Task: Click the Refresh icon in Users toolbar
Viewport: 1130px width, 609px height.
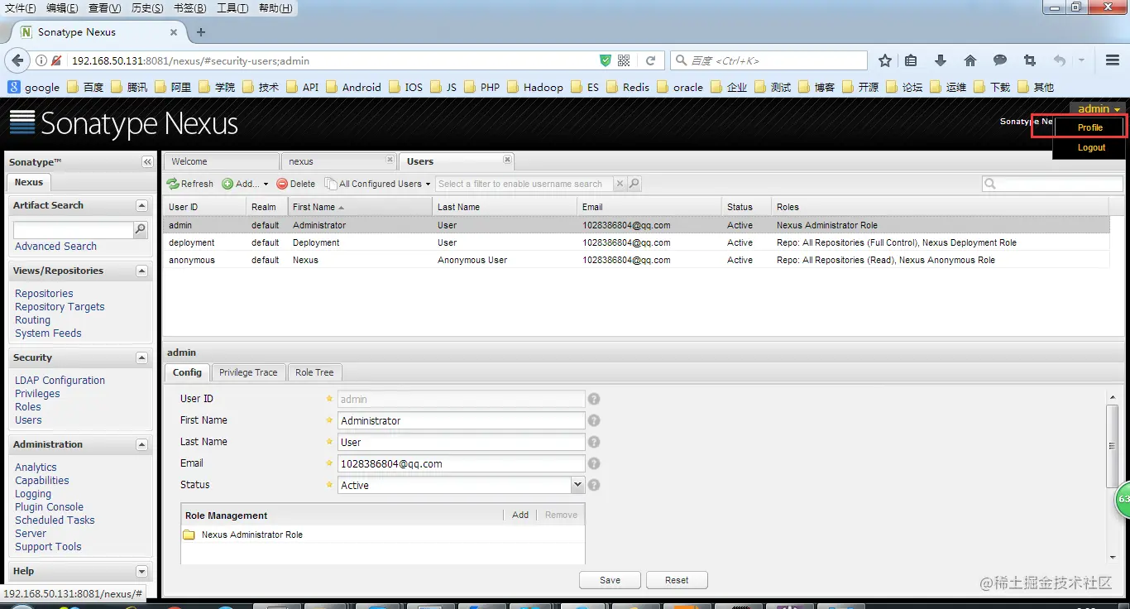Action: click(x=173, y=184)
